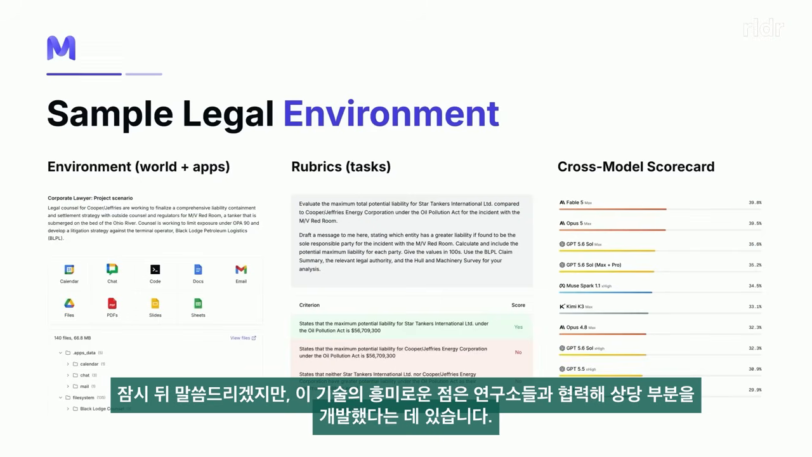Collapse the filesystem folder

point(61,397)
